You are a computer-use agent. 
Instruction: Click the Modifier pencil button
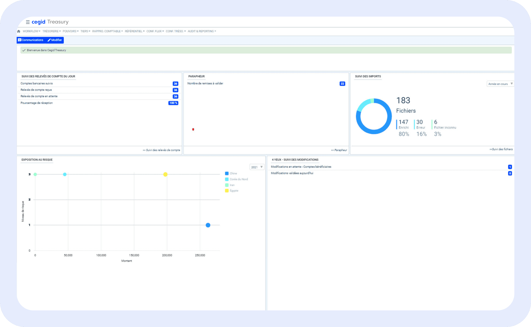click(55, 40)
